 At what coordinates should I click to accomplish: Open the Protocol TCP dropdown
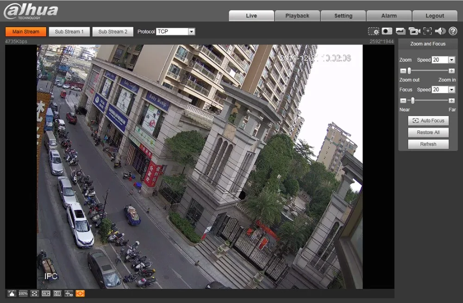pyautogui.click(x=175, y=31)
